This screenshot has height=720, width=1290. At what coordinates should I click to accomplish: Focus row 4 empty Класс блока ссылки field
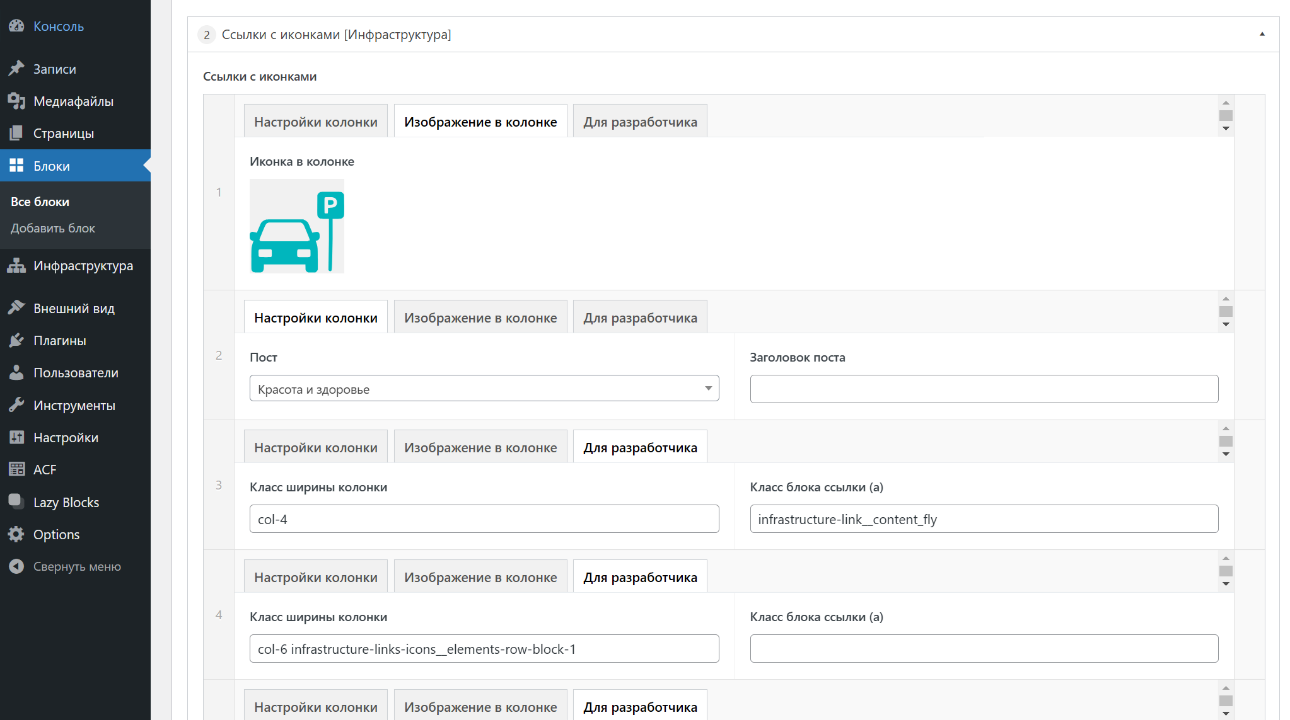pyautogui.click(x=984, y=648)
